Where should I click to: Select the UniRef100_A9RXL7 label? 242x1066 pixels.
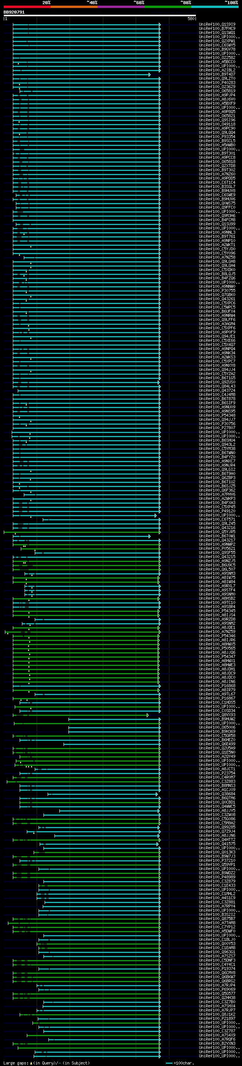tap(217, 586)
